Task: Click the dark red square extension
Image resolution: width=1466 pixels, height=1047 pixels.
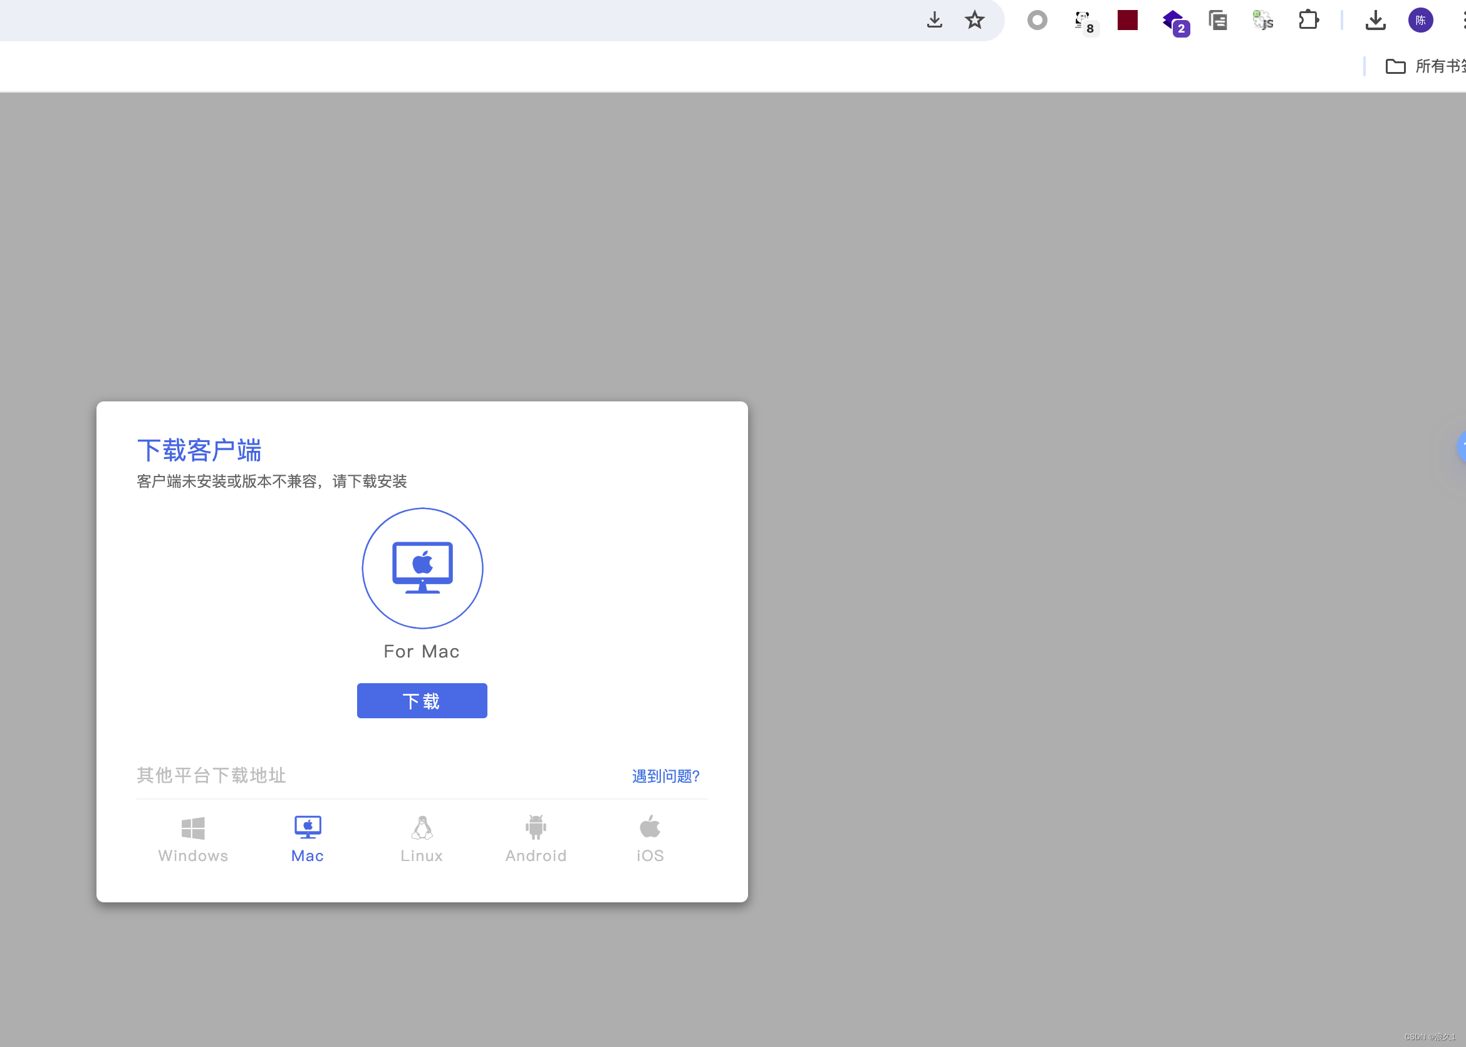Action: pos(1128,20)
